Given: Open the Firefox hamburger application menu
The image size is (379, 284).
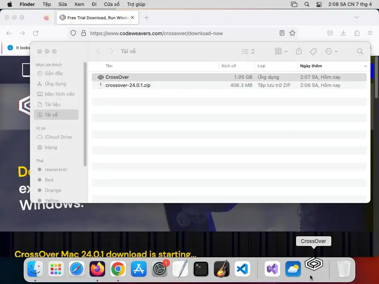Looking at the screenshot, I should point(370,33).
